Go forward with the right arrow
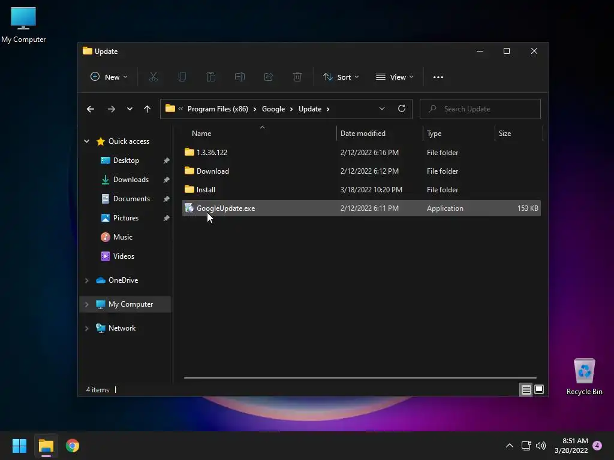Viewport: 614px width, 460px height. [111, 109]
